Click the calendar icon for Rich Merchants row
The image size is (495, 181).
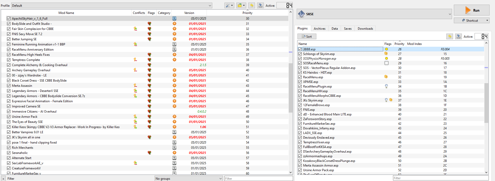tap(174, 147)
